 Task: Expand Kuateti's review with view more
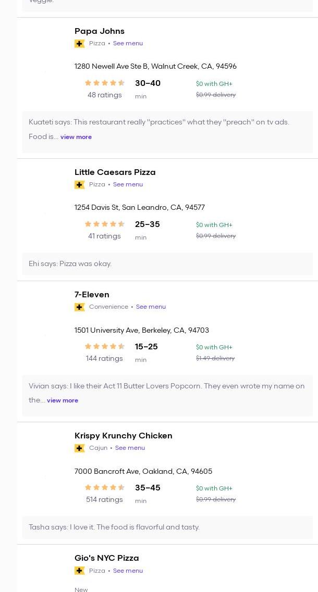pos(76,137)
